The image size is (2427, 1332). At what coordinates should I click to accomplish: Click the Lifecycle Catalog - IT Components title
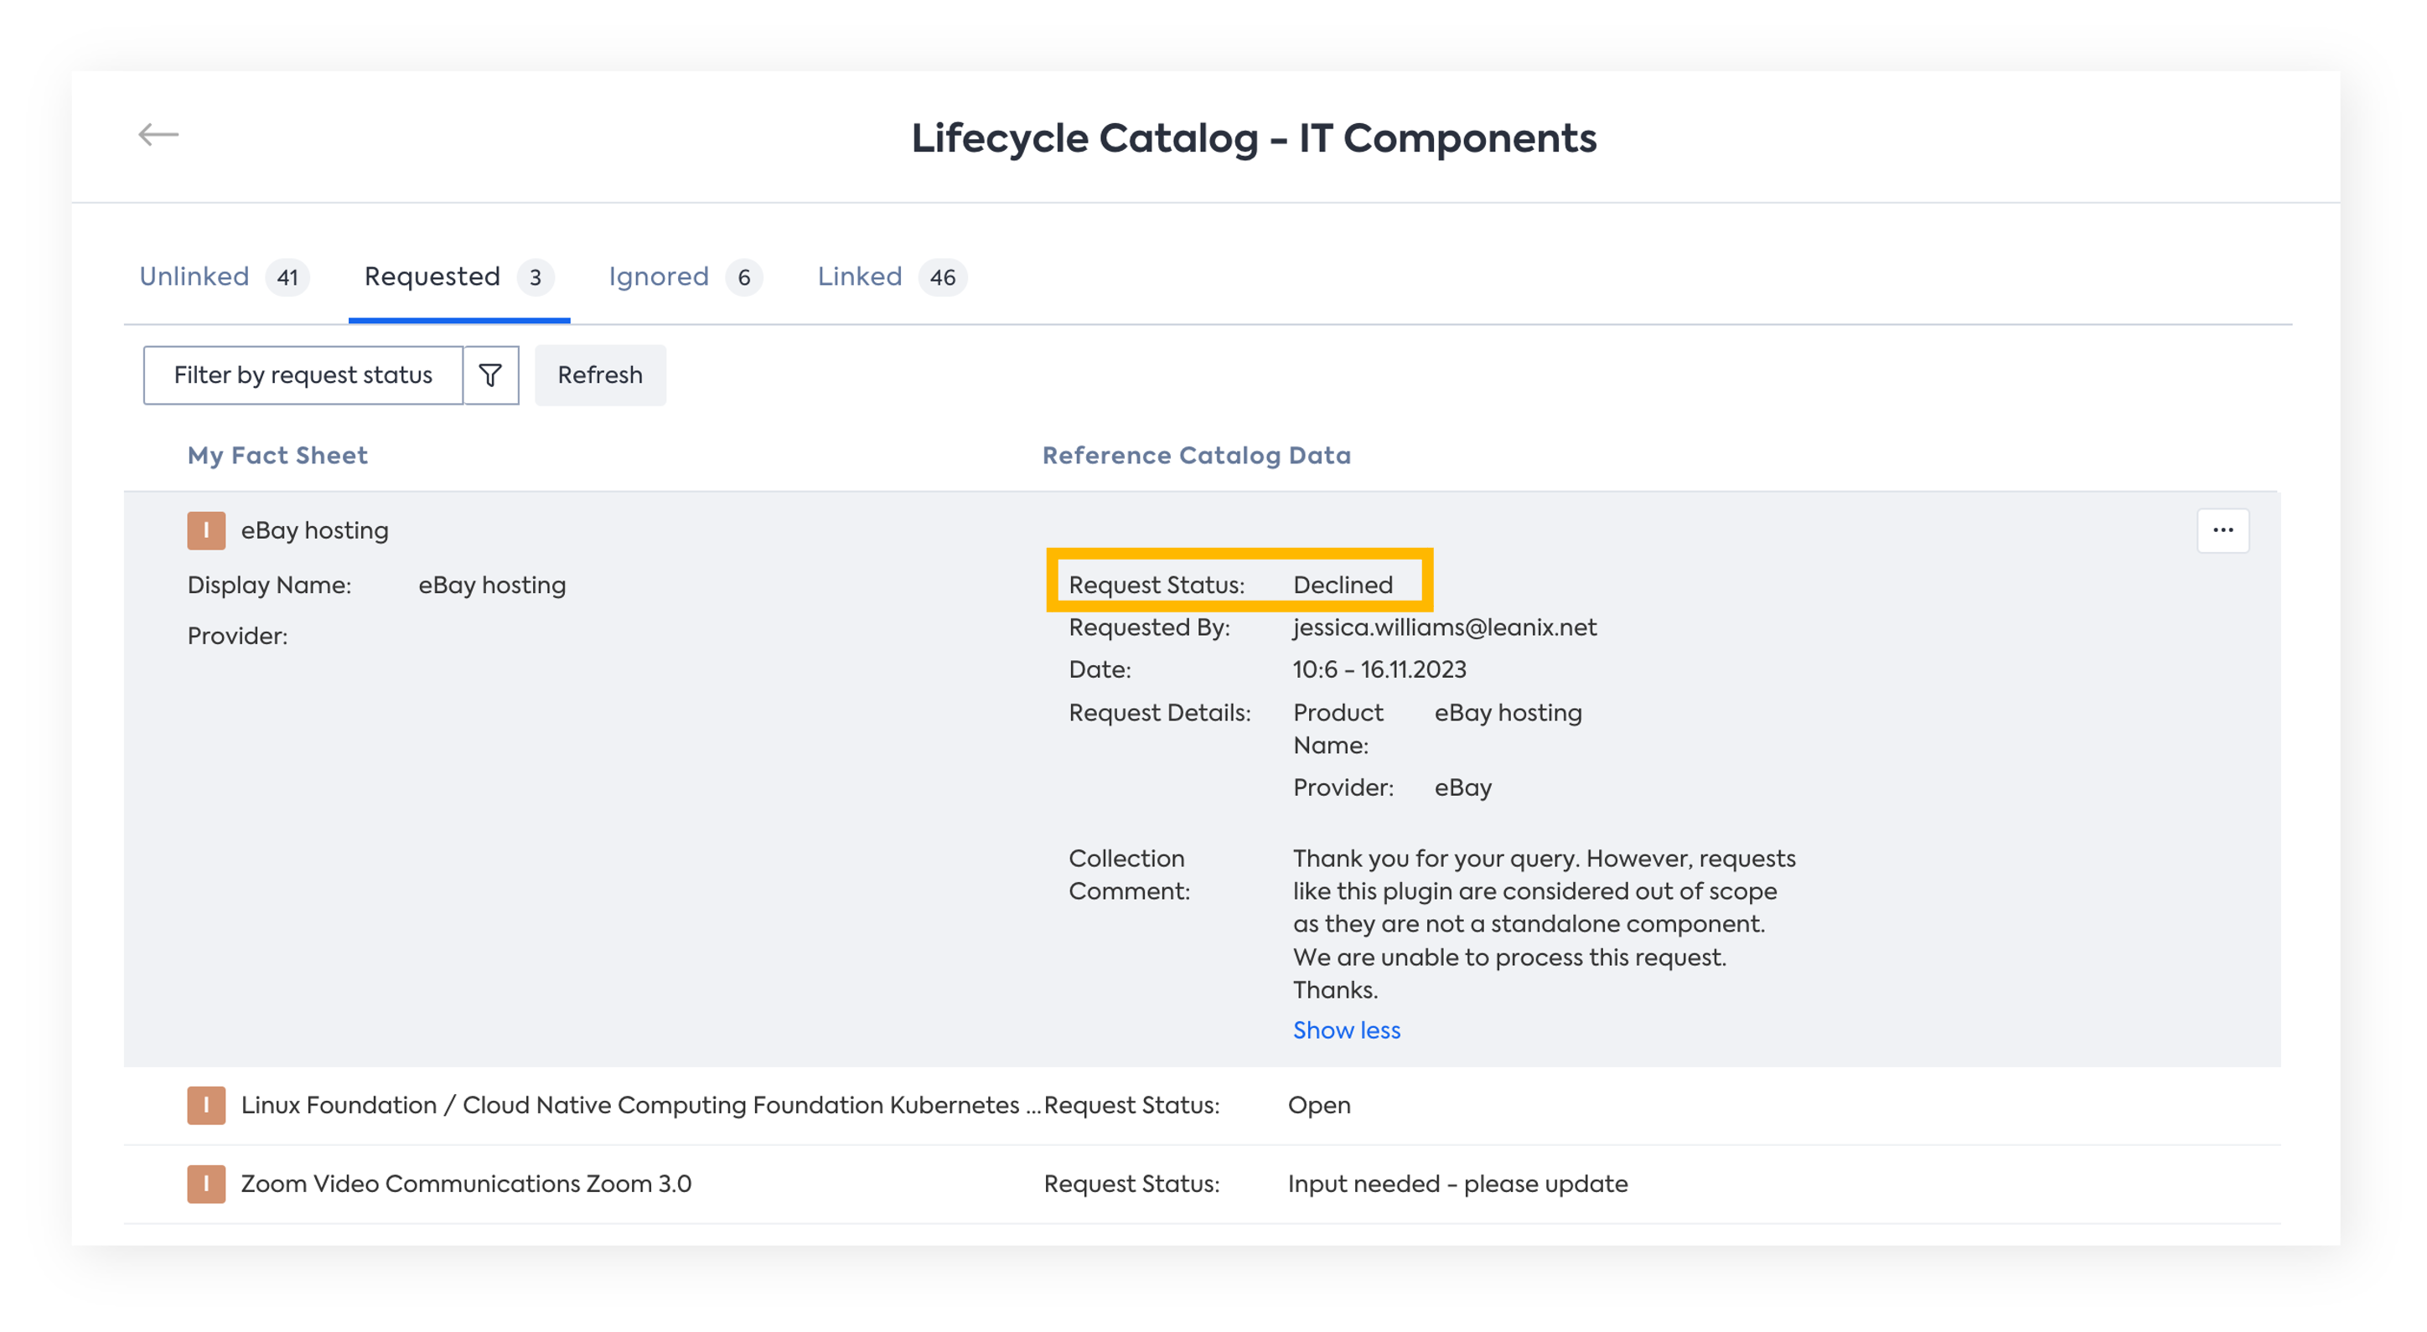[x=1254, y=138]
